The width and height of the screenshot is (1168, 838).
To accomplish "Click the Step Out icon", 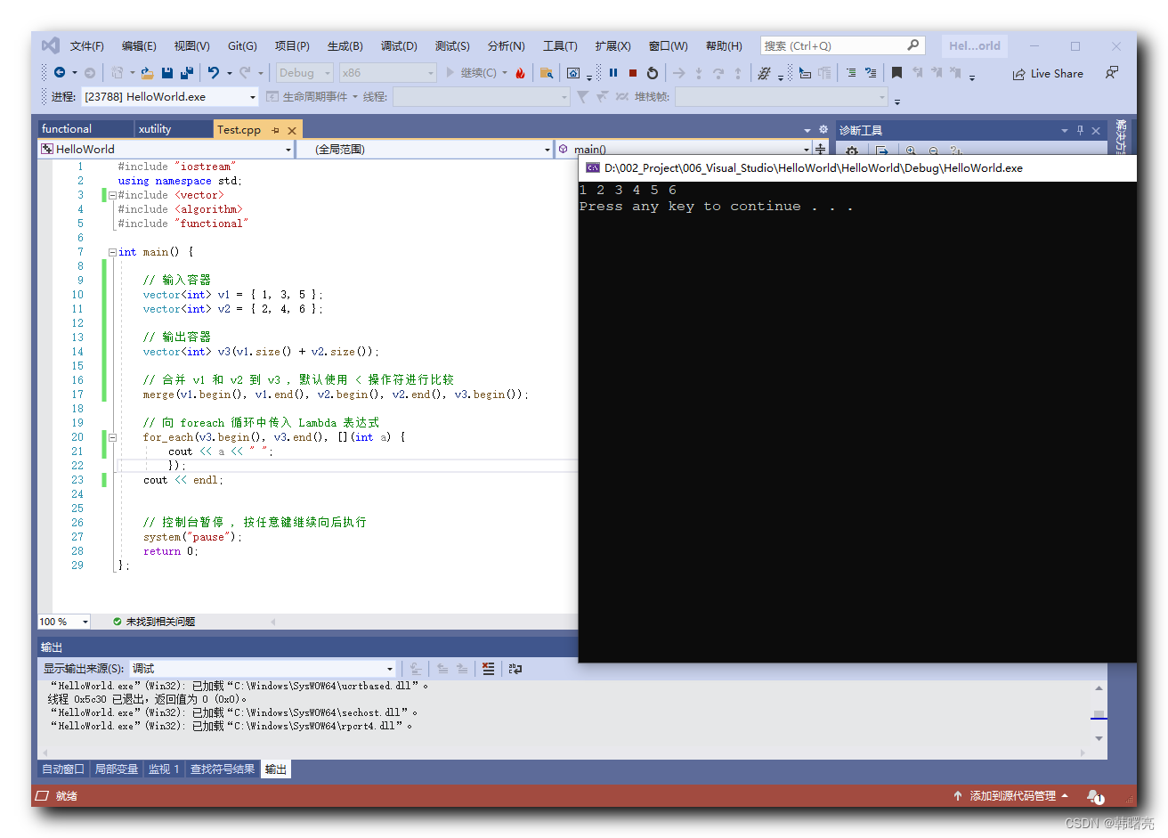I will point(738,73).
